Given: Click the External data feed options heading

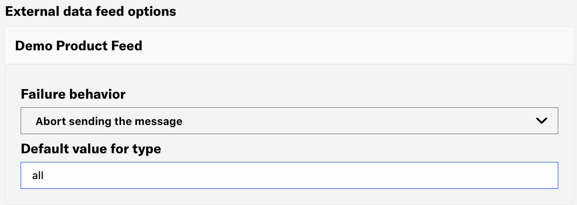Looking at the screenshot, I should coord(91,11).
